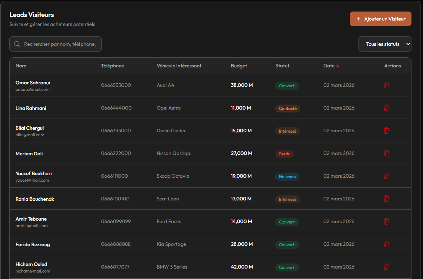This screenshot has width=423, height=279.
Task: Delete the Rania Bouchenak lead
Action: pyautogui.click(x=386, y=199)
